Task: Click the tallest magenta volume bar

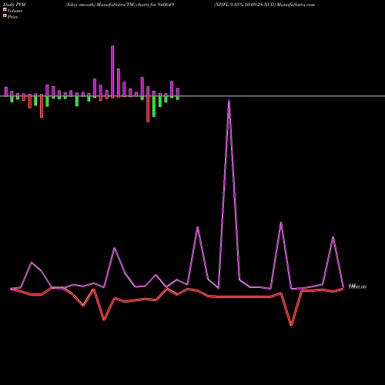Action: coord(112,72)
